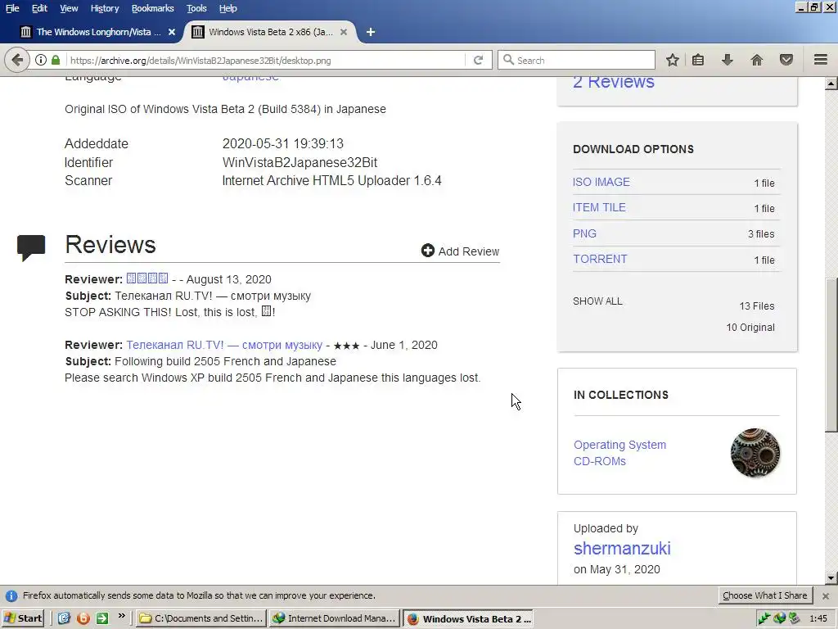The image size is (838, 629).
Task: Open the Bookmarks menu
Action: pyautogui.click(x=152, y=8)
